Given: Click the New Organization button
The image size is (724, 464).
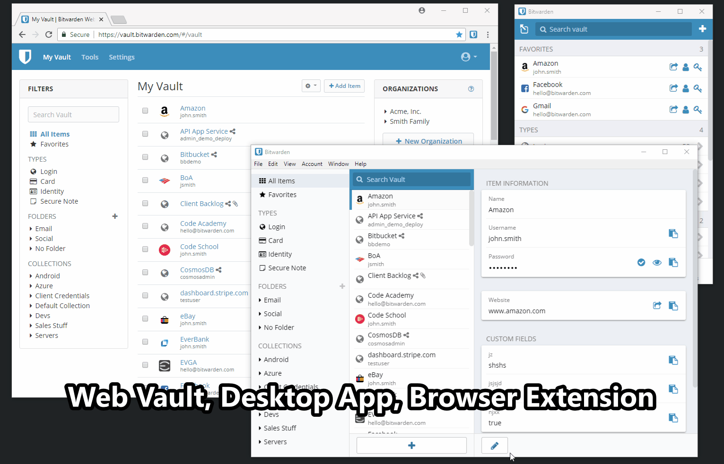Looking at the screenshot, I should point(428,140).
